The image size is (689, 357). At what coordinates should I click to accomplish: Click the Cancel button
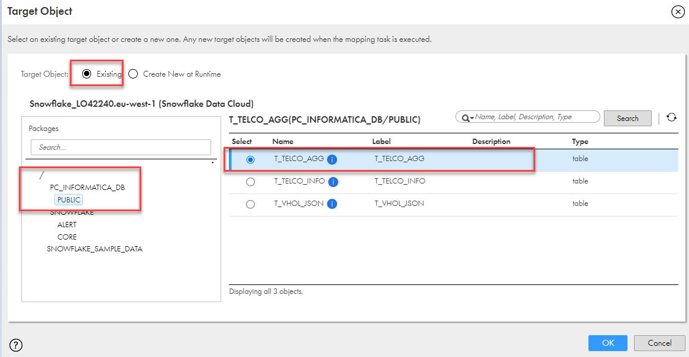click(659, 343)
